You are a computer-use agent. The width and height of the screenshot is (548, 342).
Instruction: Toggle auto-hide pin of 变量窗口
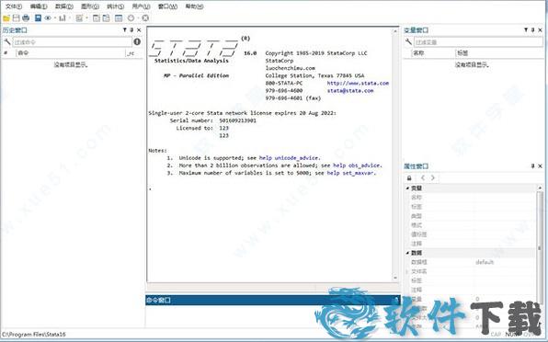click(x=533, y=30)
